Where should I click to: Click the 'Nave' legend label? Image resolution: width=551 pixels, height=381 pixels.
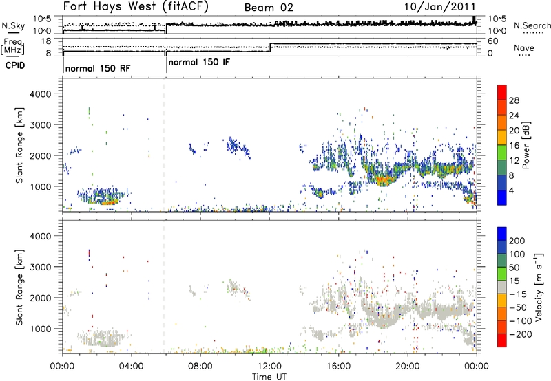point(524,48)
